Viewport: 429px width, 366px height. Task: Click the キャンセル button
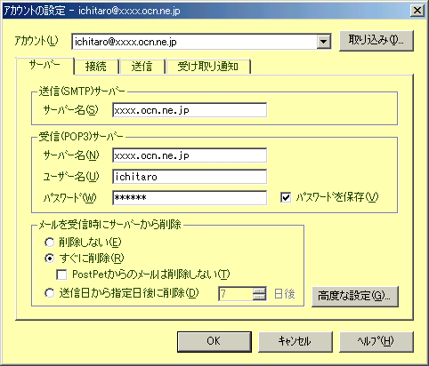[x=295, y=341]
